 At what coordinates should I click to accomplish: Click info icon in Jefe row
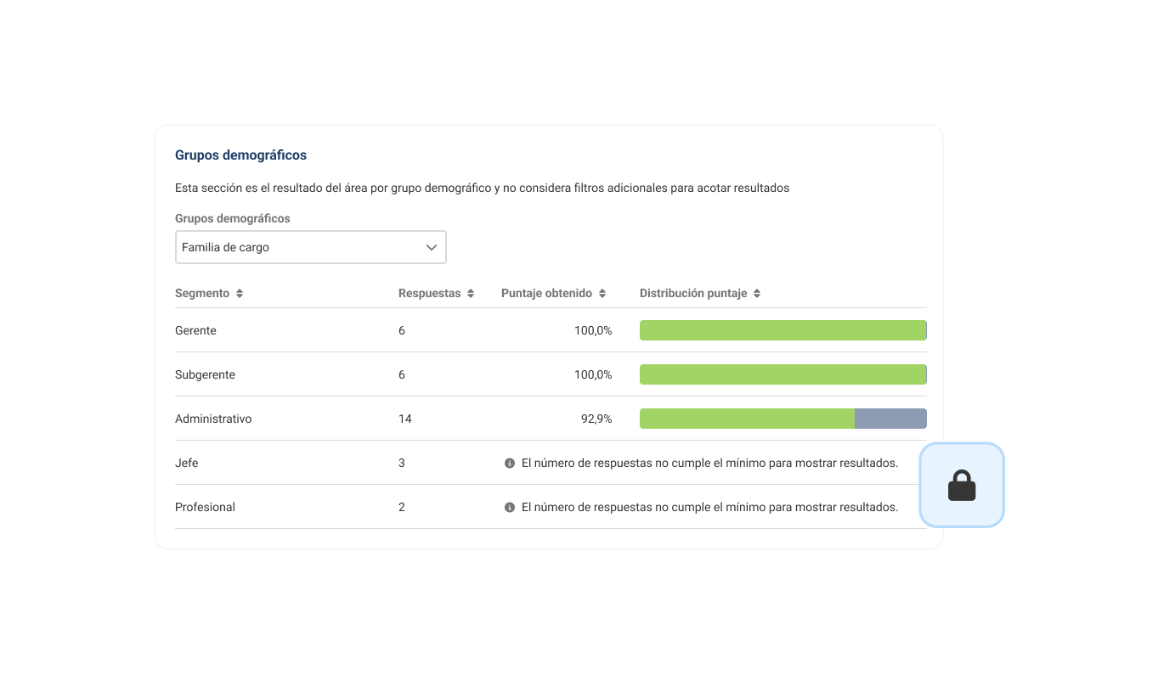(x=510, y=464)
